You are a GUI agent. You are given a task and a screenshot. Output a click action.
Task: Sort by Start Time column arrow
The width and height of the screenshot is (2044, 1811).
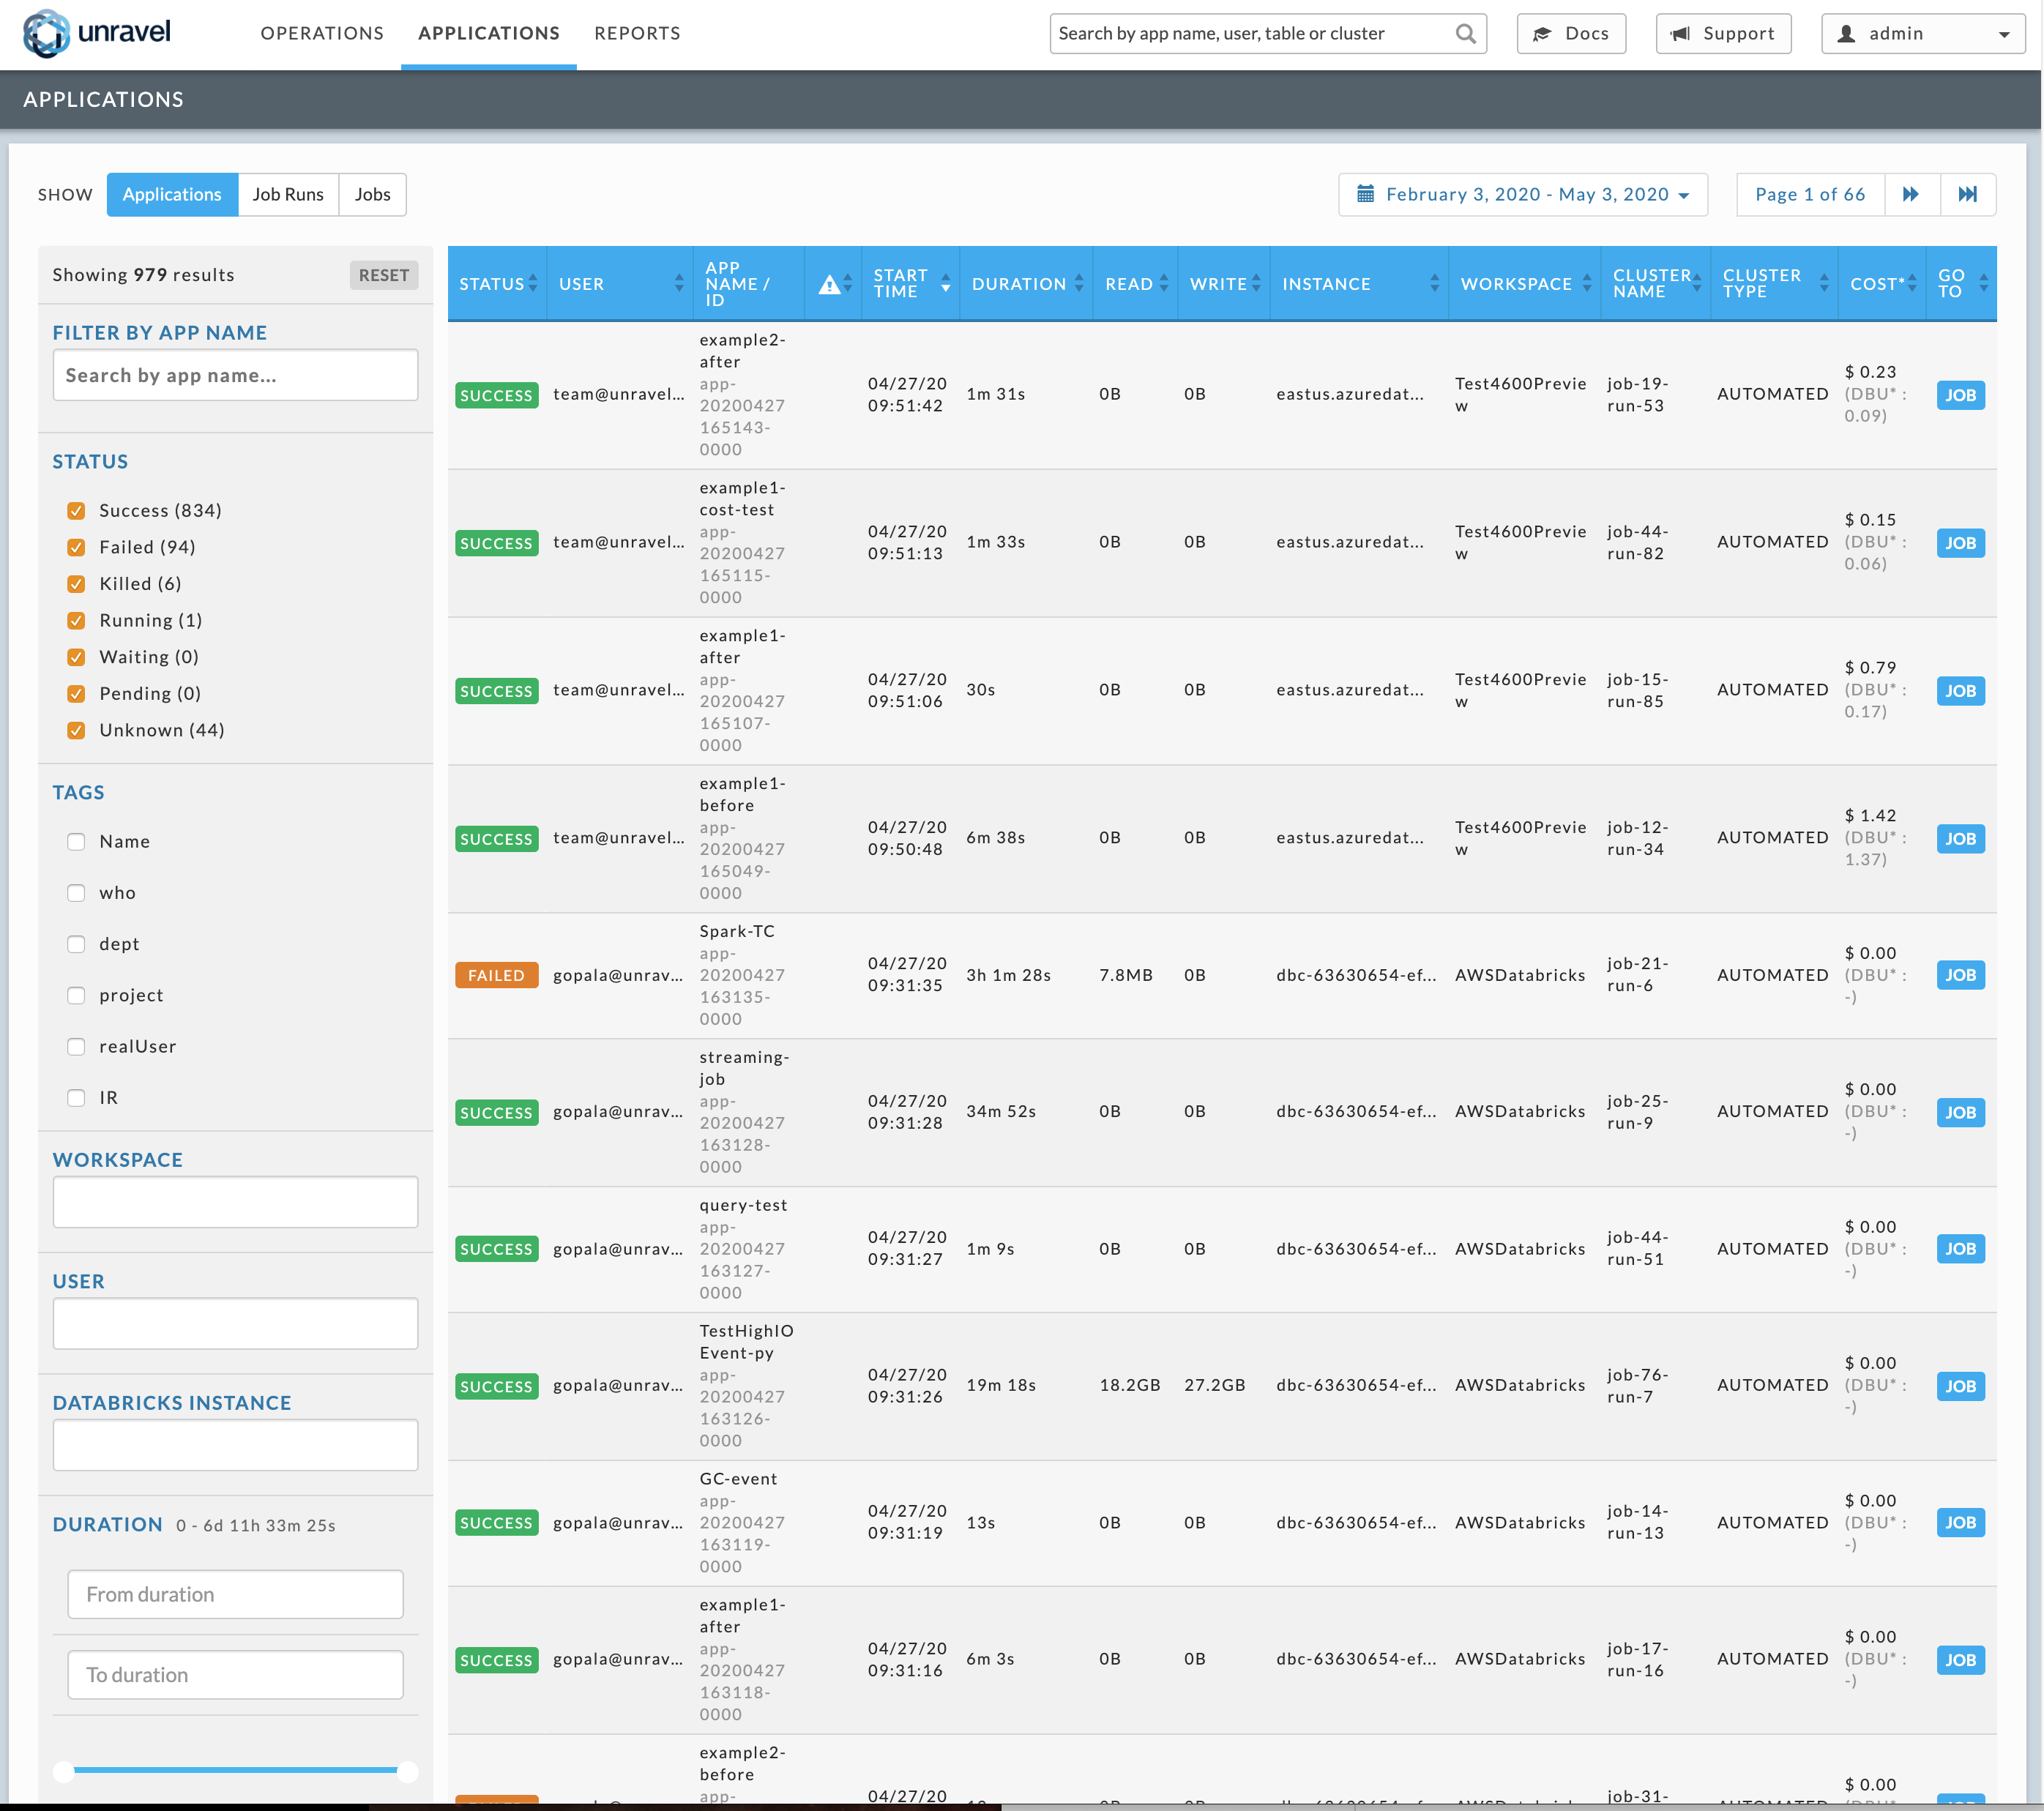coord(945,284)
